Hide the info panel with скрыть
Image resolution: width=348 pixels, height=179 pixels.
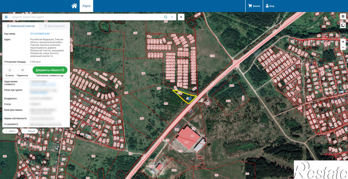10,131
